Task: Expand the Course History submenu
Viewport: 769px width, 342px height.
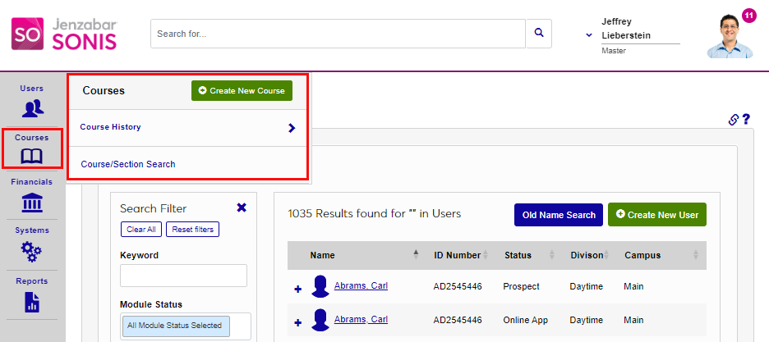Action: [x=292, y=128]
